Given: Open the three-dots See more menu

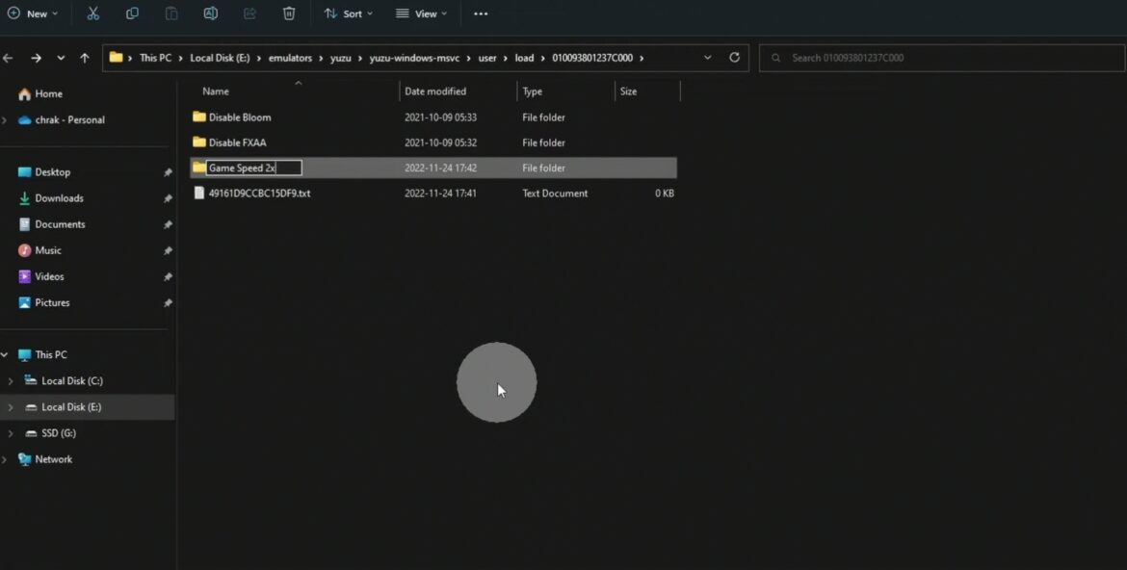Looking at the screenshot, I should pyautogui.click(x=481, y=13).
